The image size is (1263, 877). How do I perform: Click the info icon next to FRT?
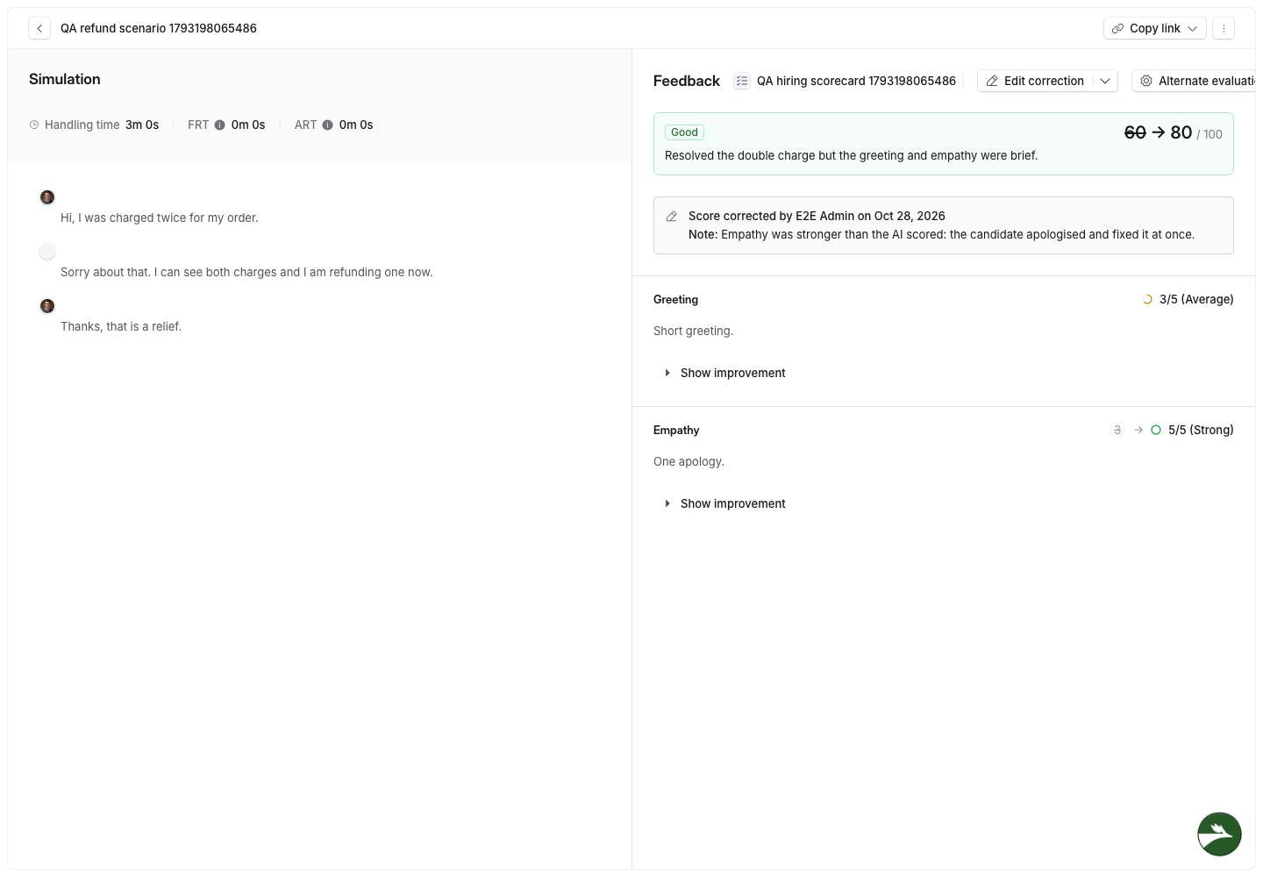220,125
